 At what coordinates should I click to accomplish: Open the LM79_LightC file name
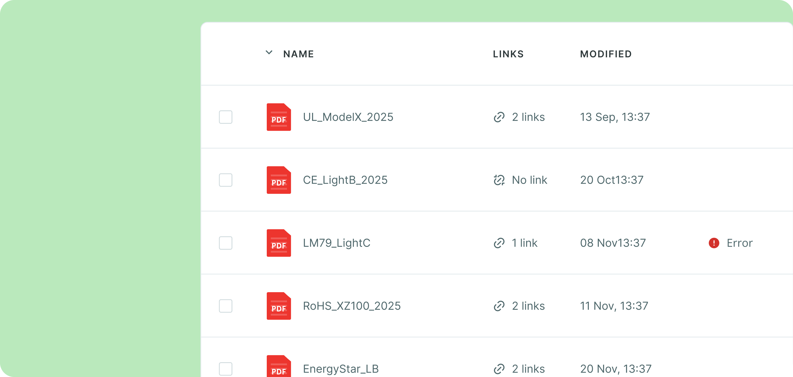[336, 243]
